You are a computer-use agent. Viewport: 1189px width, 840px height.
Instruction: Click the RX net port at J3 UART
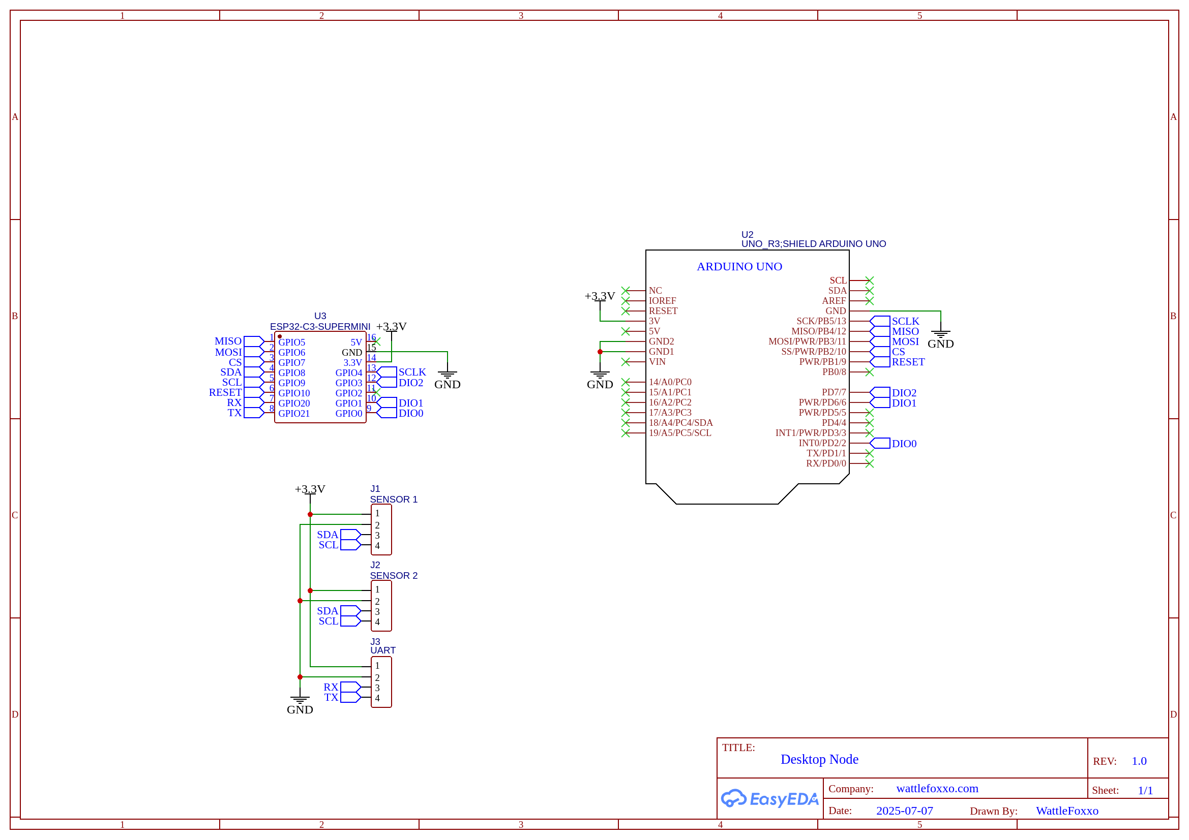350,687
